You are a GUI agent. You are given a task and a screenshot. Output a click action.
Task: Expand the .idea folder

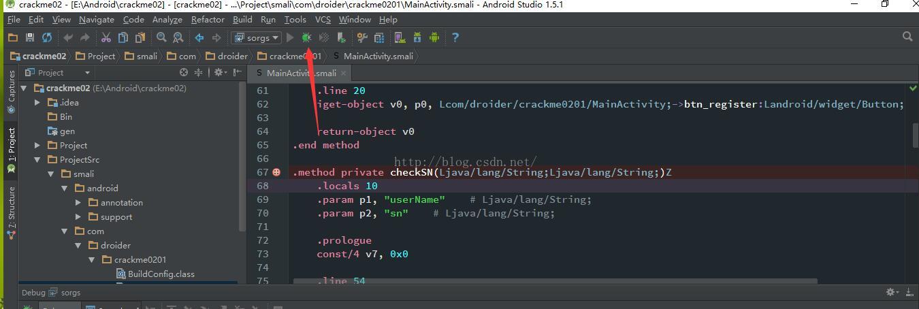(x=37, y=102)
